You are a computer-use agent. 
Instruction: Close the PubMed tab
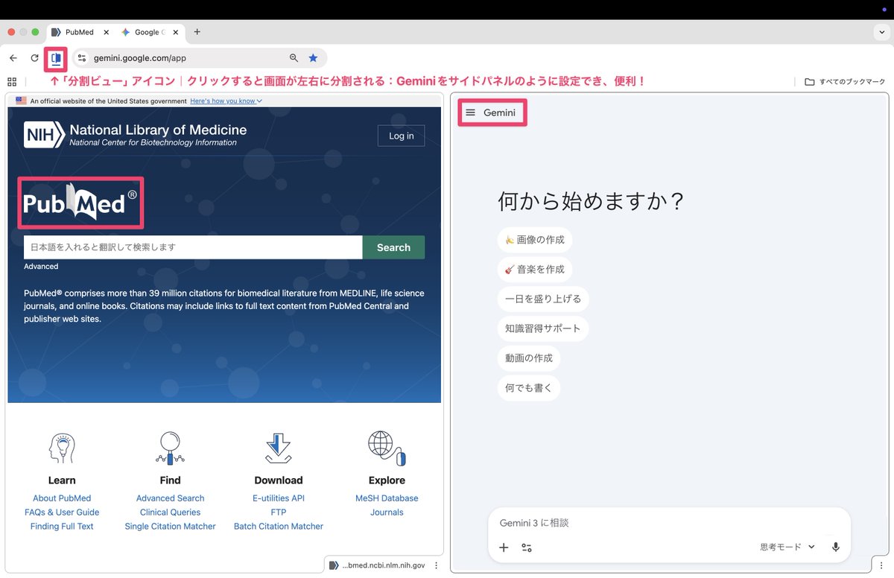coord(106,32)
